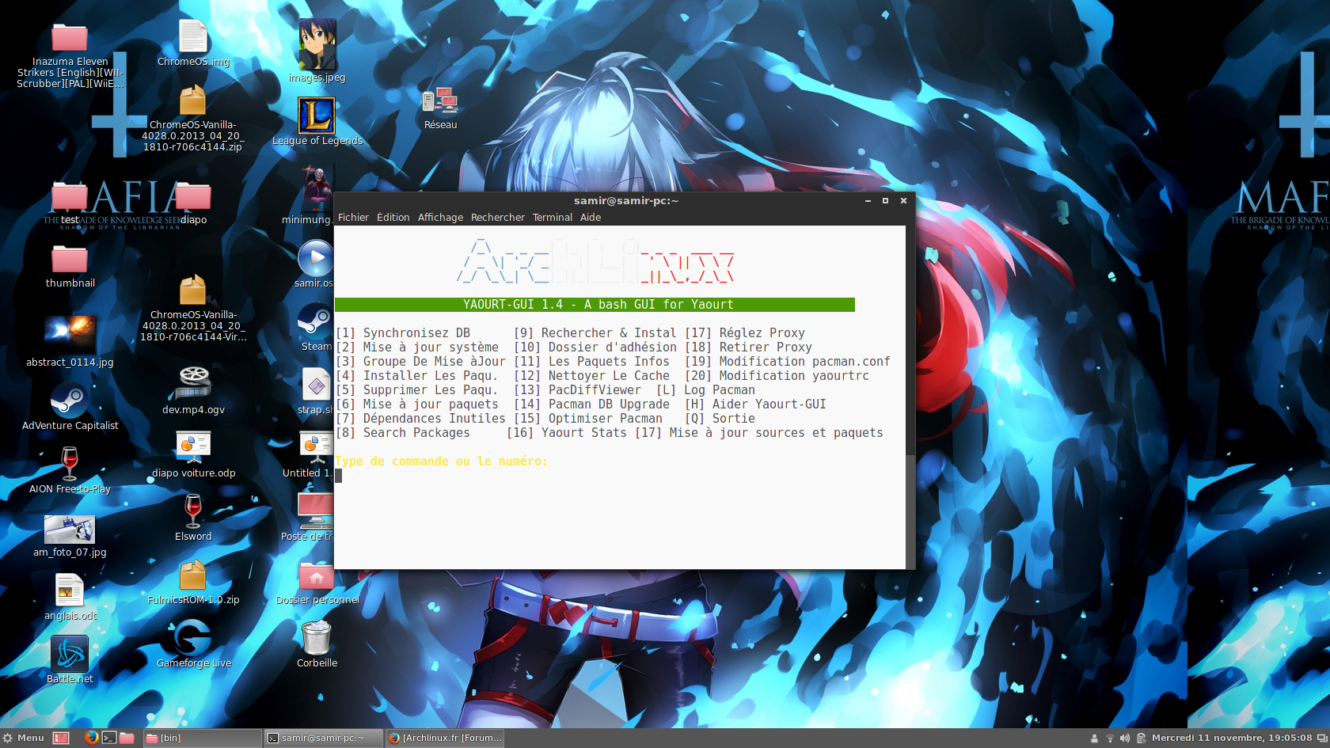This screenshot has height=748, width=1330.
Task: Open the anglais.odt document
Action: [70, 590]
